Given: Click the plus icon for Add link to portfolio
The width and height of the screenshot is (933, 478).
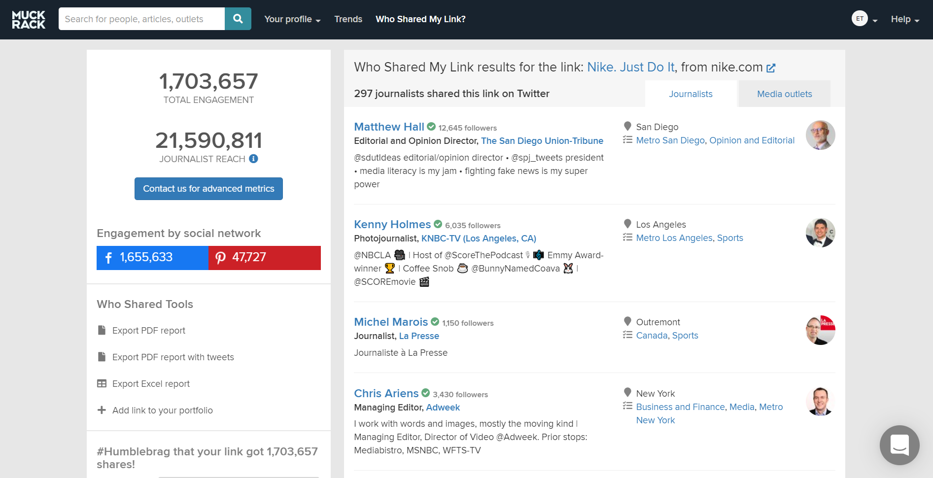Looking at the screenshot, I should [x=102, y=410].
